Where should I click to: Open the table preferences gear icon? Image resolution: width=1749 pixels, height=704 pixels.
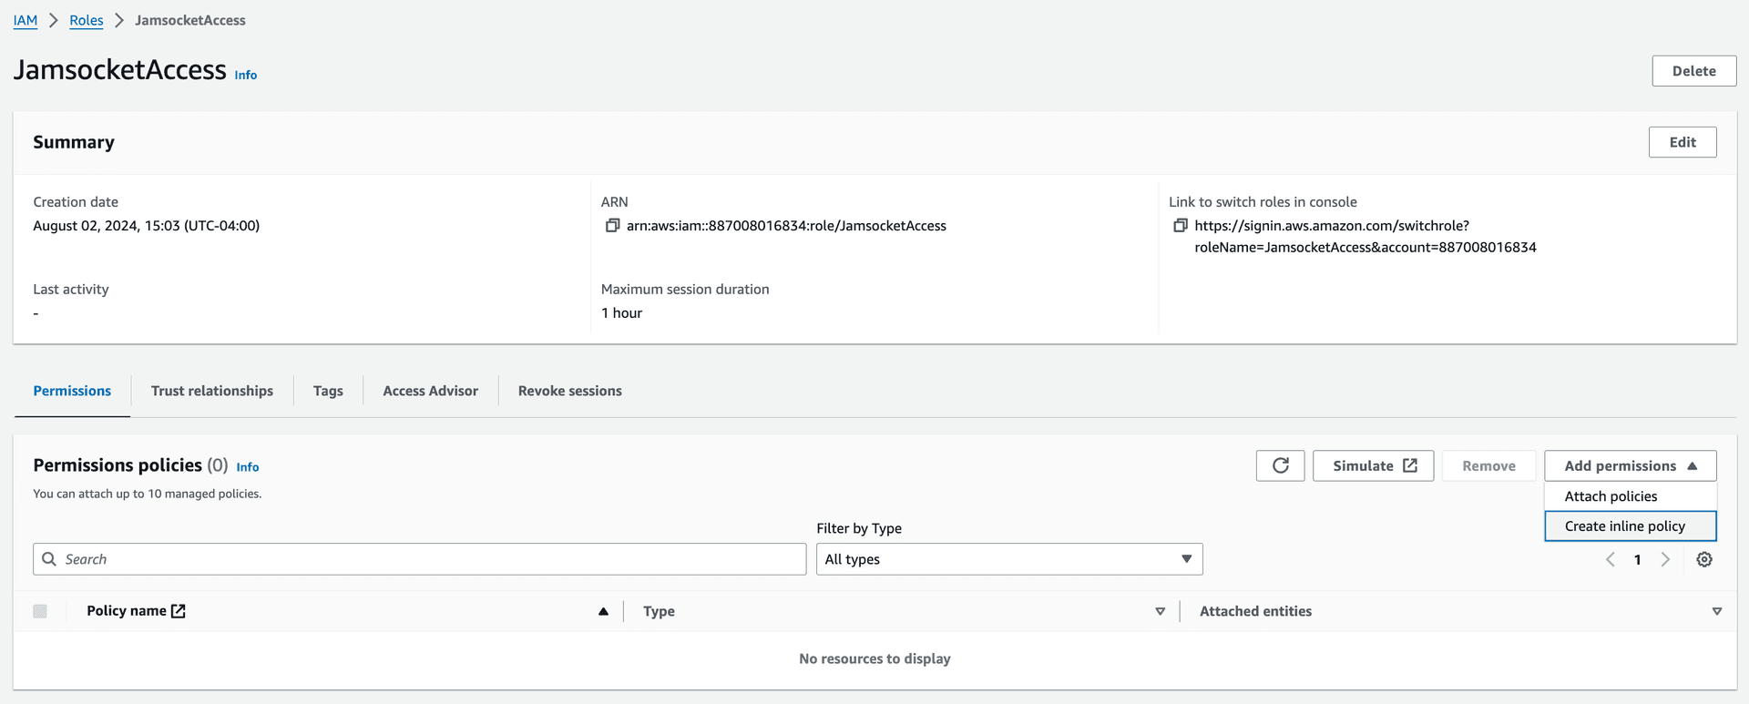click(x=1704, y=559)
